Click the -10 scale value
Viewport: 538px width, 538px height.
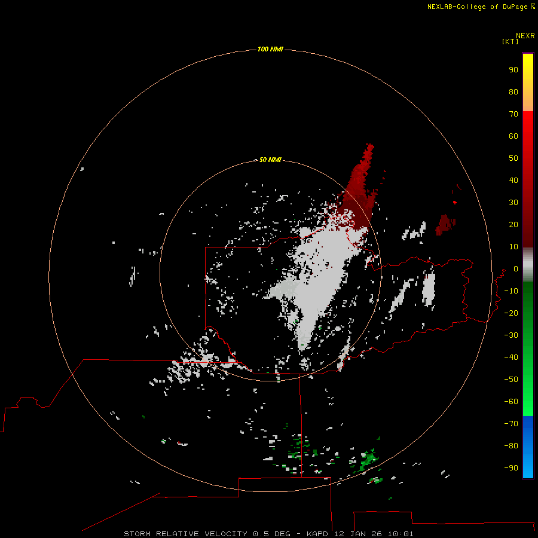(511, 291)
